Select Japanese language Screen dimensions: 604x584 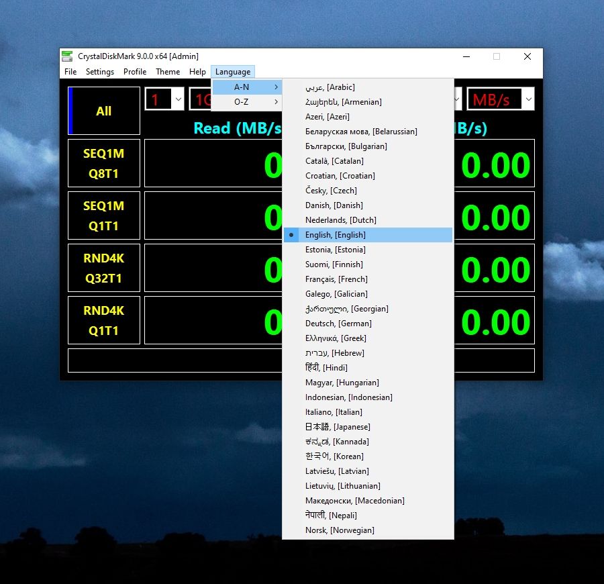coord(368,427)
